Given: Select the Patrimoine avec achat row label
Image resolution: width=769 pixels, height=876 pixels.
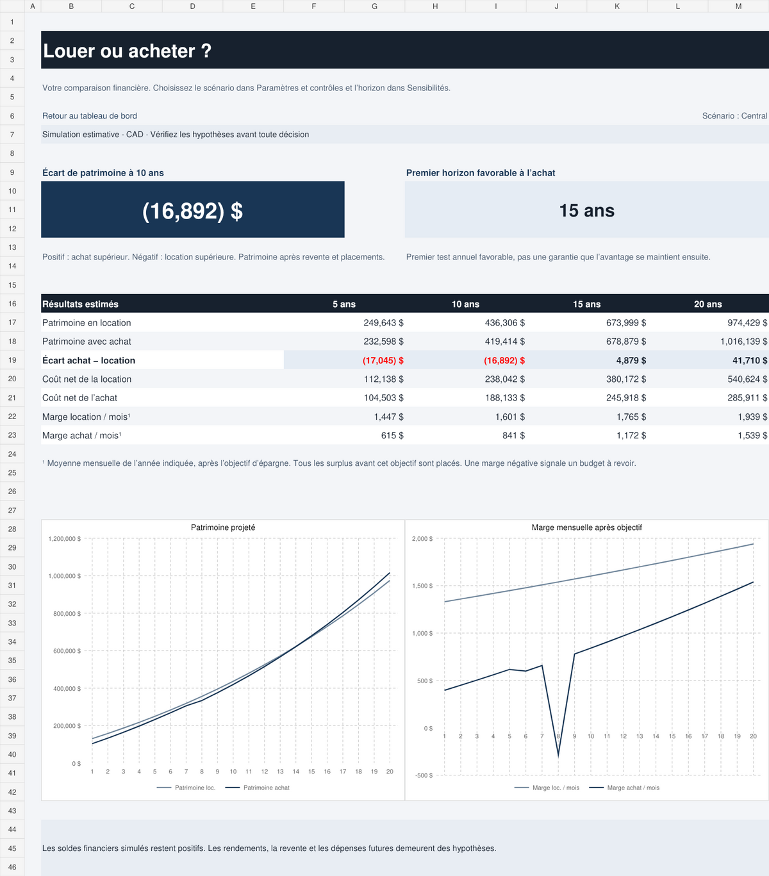Looking at the screenshot, I should point(87,342).
